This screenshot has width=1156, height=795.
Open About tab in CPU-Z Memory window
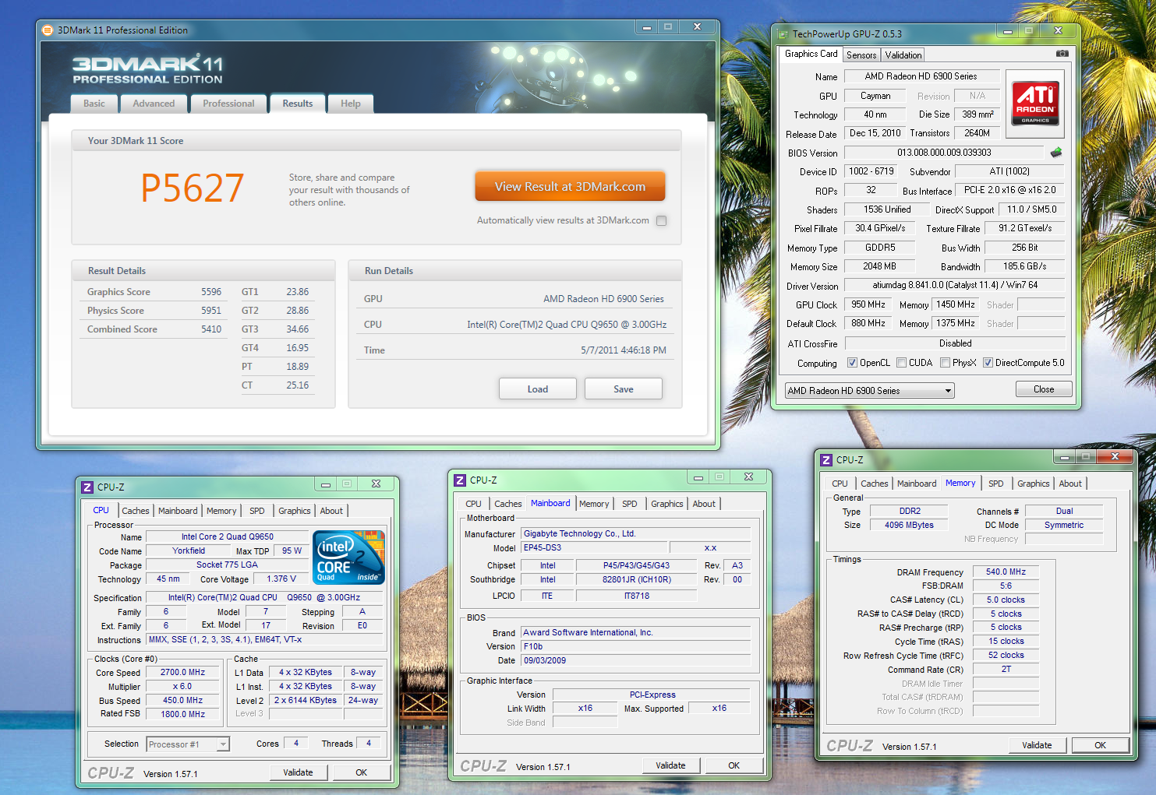[1069, 484]
